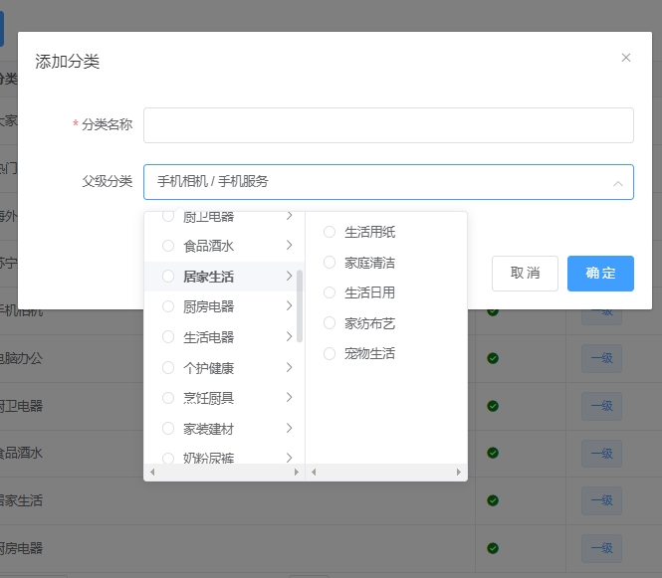Click 一级 tag in 厨卫电器 row

pyautogui.click(x=601, y=406)
